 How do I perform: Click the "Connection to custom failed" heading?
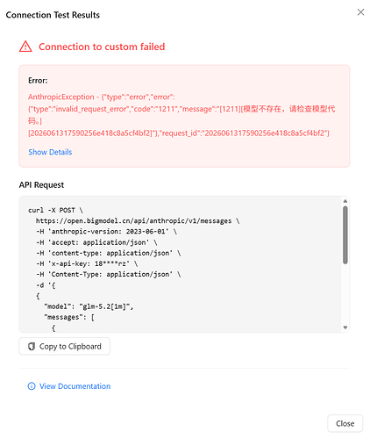pos(102,47)
